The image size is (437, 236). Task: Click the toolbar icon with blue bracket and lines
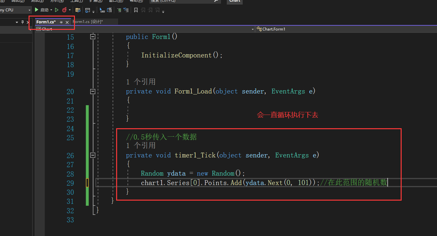coord(109,10)
